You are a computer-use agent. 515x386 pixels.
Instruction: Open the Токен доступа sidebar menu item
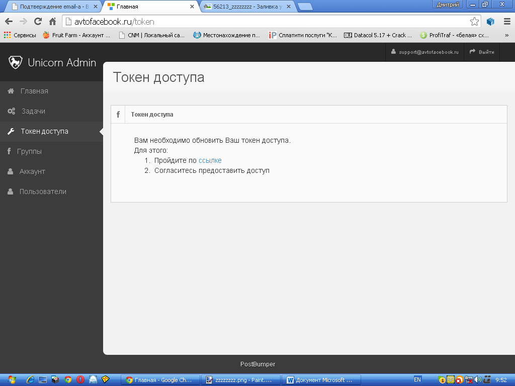[44, 131]
